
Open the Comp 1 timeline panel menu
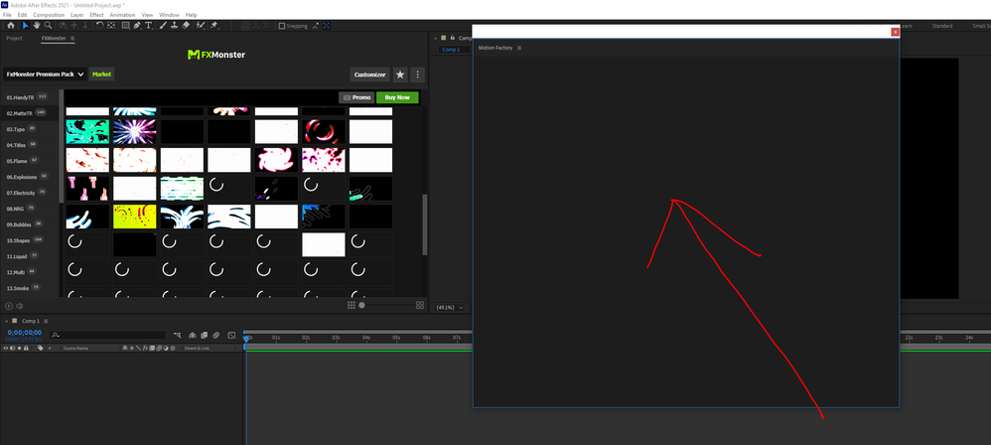pyautogui.click(x=46, y=321)
